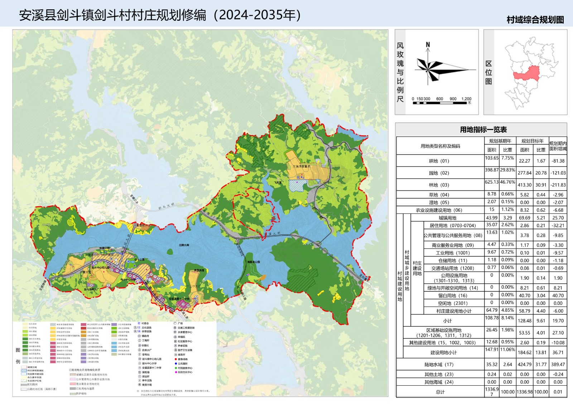Select the 停车设施 parking icon in the legend
573x405 pixels.
pyautogui.click(x=139, y=381)
